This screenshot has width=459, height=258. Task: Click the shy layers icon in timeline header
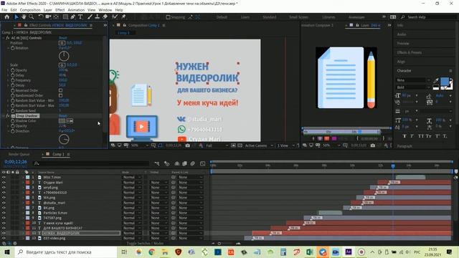coord(177,163)
